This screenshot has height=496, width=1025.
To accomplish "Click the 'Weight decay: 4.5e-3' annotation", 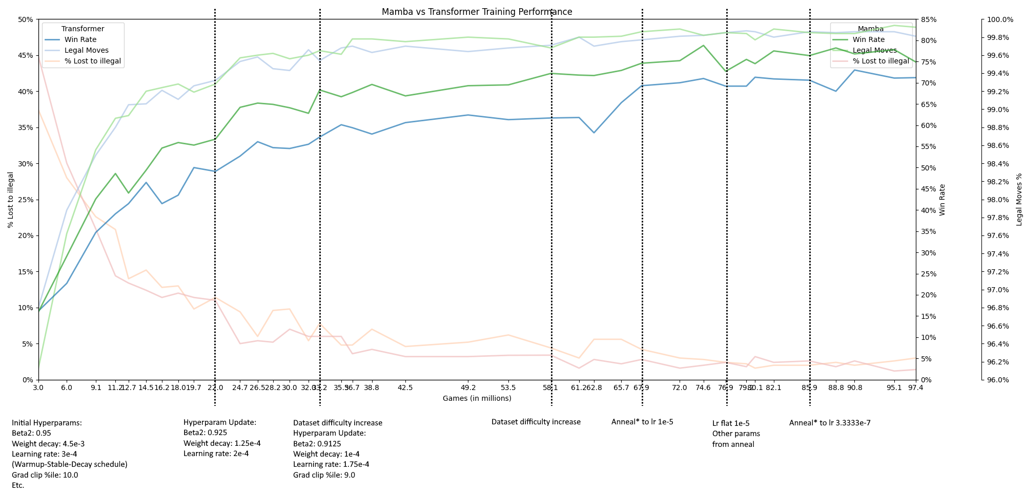I will [x=48, y=444].
